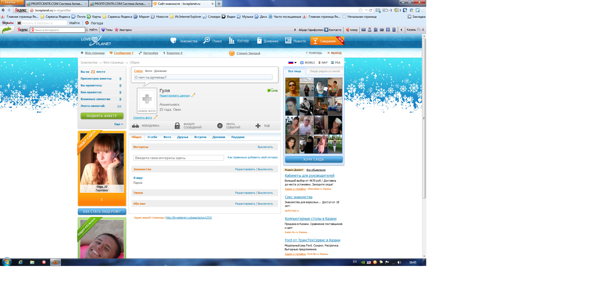
Task: Click the Поднять анкету button
Action: click(102, 116)
